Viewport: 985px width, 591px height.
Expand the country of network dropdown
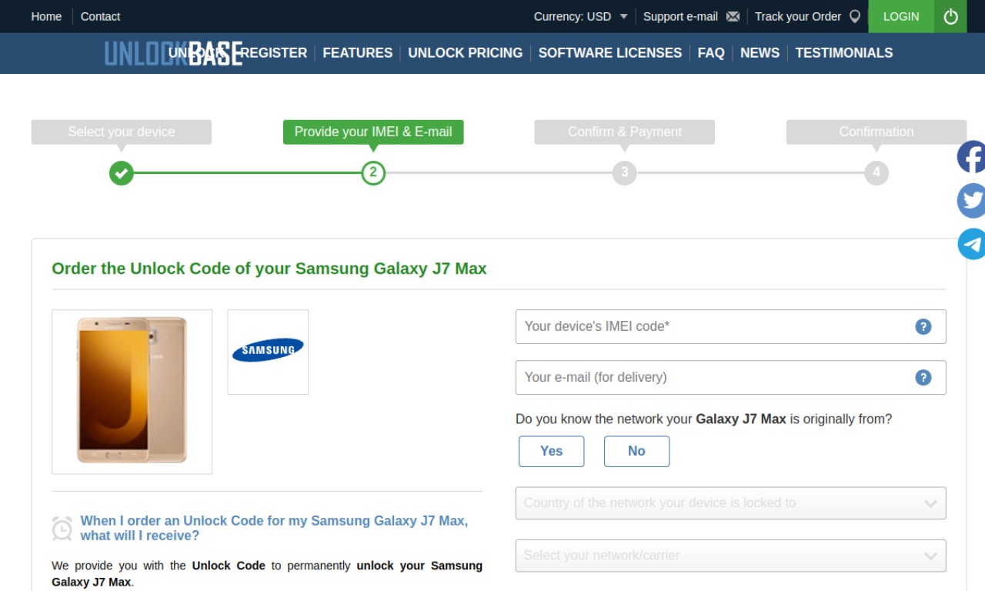pyautogui.click(x=730, y=503)
